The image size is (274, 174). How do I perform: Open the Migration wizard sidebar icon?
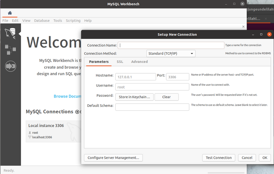(10, 66)
